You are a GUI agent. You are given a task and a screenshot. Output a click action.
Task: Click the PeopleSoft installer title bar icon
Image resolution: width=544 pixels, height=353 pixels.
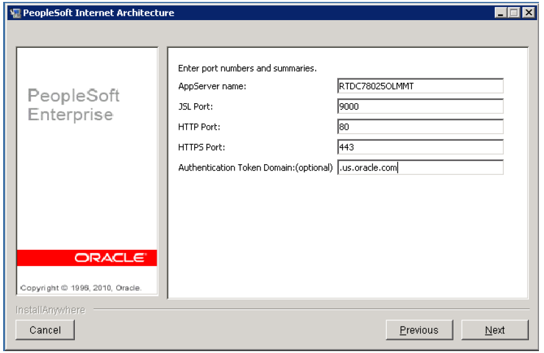pyautogui.click(x=15, y=13)
